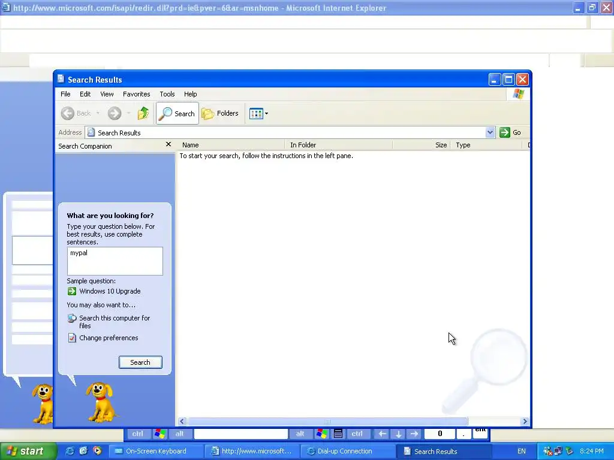The width and height of the screenshot is (614, 460).
Task: Expand the Address bar dropdown
Action: [490, 132]
